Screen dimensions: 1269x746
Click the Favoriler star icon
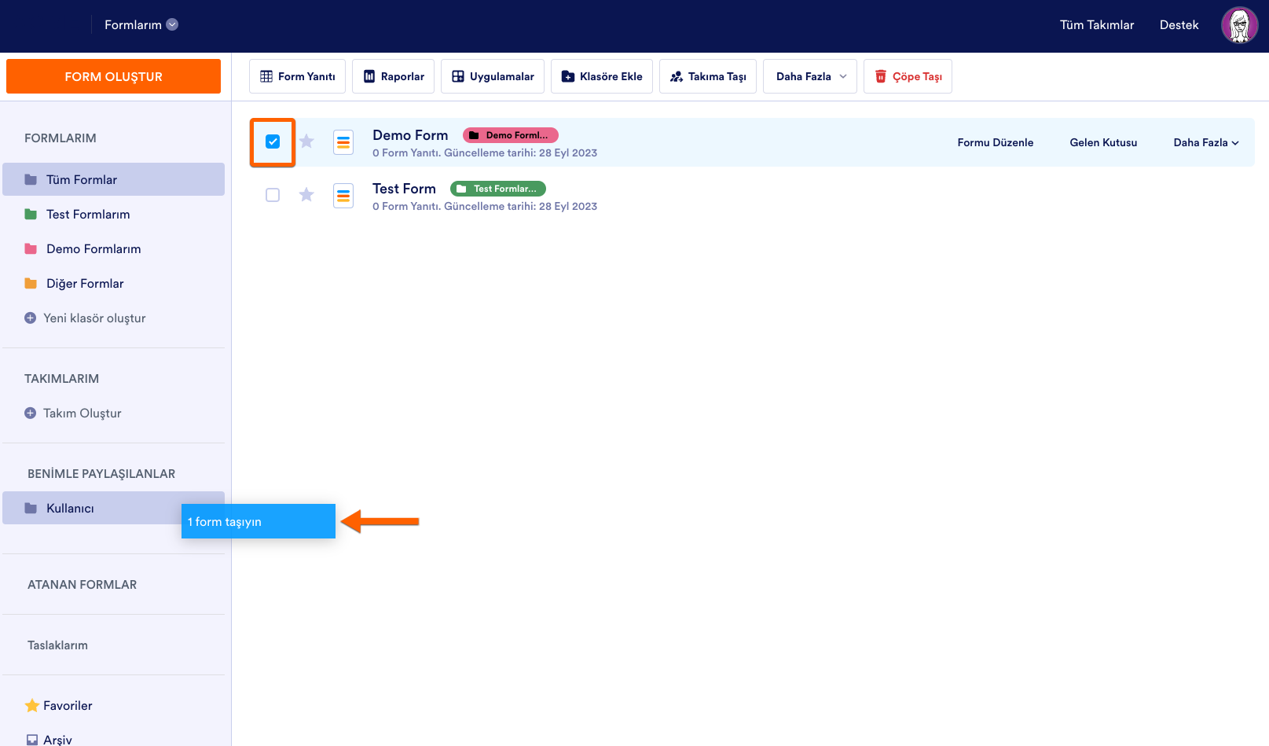31,706
